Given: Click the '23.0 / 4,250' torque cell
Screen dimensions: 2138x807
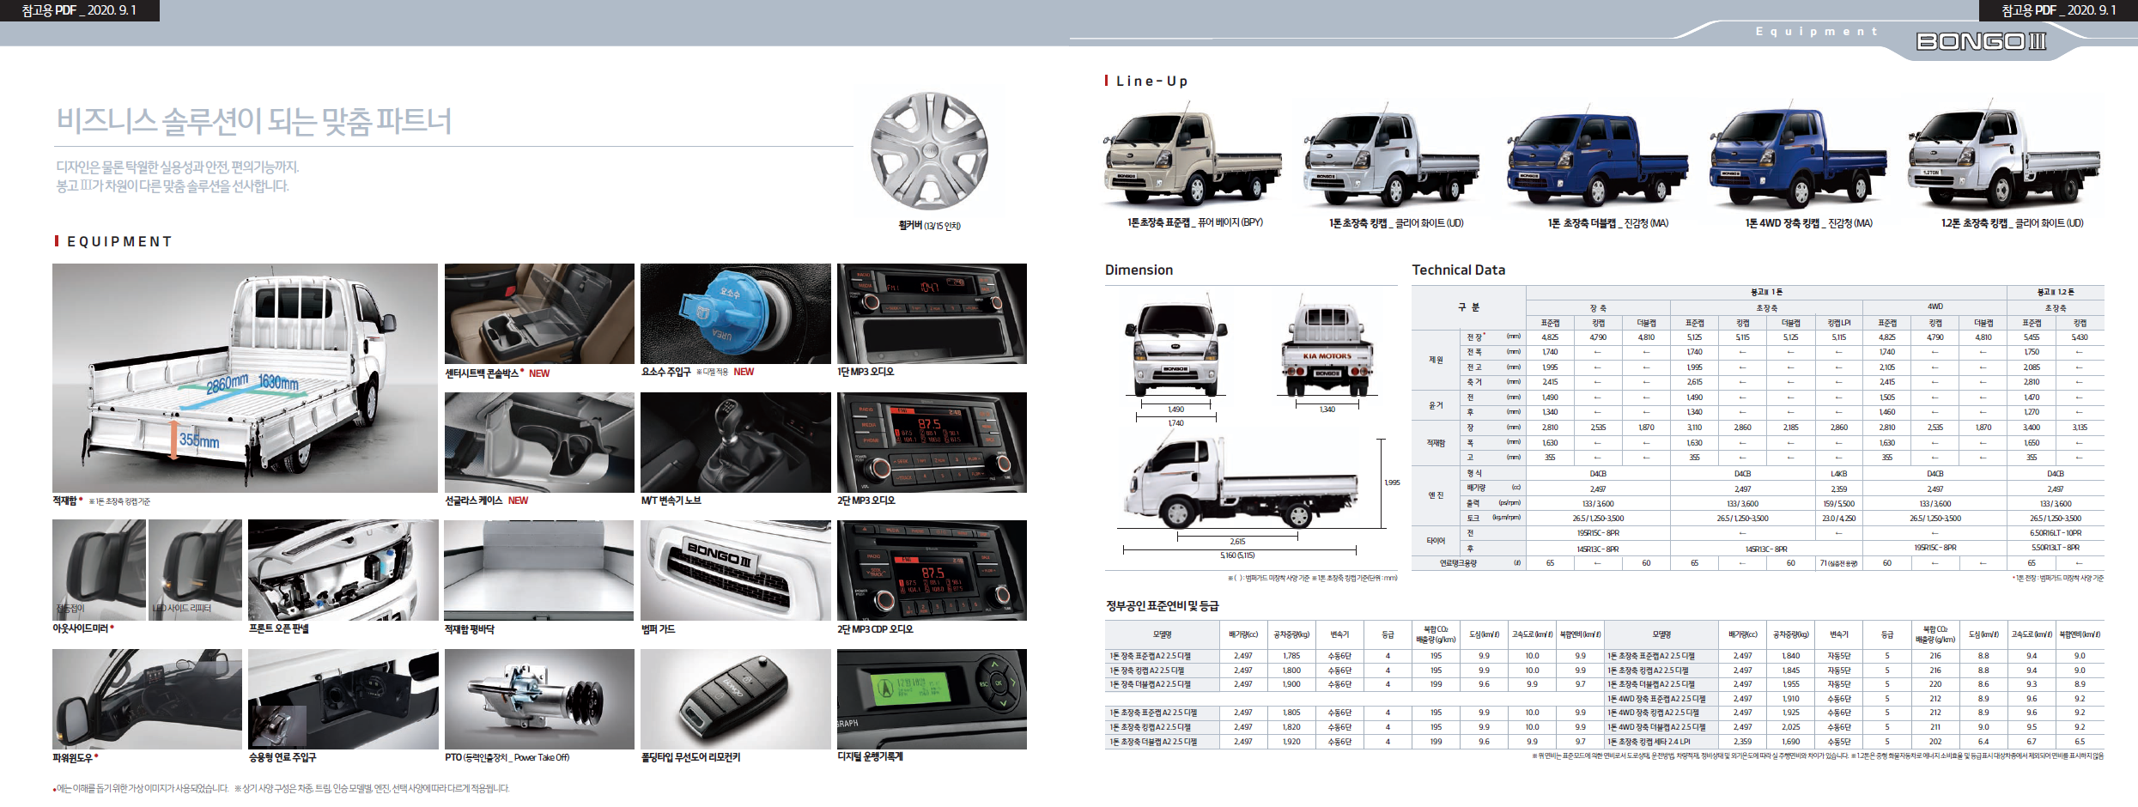Looking at the screenshot, I should [x=1838, y=518].
